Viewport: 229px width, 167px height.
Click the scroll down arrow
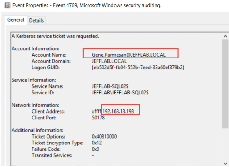[x=225, y=164]
